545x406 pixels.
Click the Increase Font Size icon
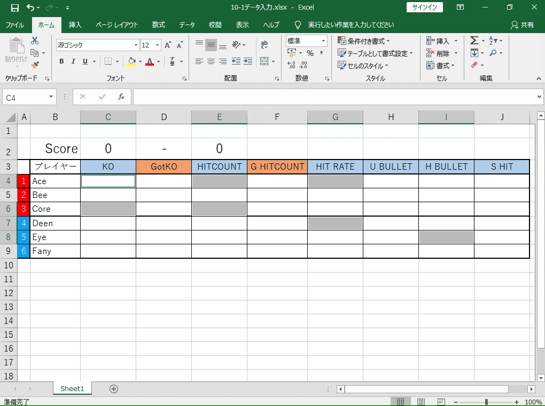(168, 45)
